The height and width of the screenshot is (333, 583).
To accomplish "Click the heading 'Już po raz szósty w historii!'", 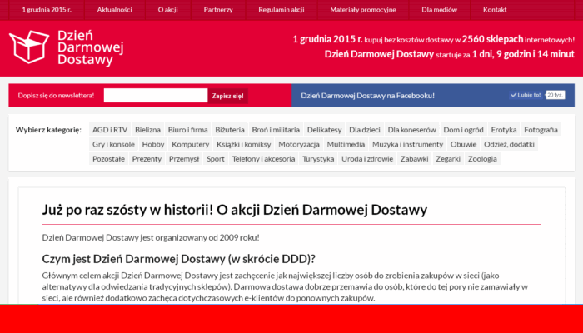I will click(127, 210).
